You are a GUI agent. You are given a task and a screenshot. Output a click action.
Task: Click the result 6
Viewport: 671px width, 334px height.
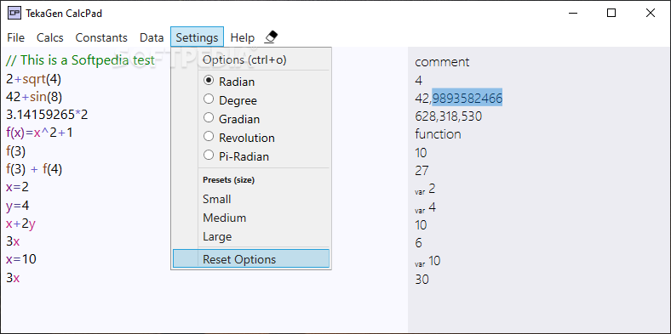click(x=418, y=243)
